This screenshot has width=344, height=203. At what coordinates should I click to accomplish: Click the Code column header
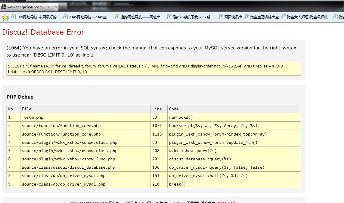pos(234,109)
